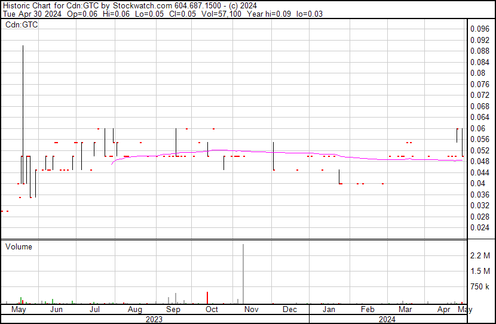Click the tallest grey volume bar near November
The height and width of the screenshot is (324, 496).
tap(243, 274)
